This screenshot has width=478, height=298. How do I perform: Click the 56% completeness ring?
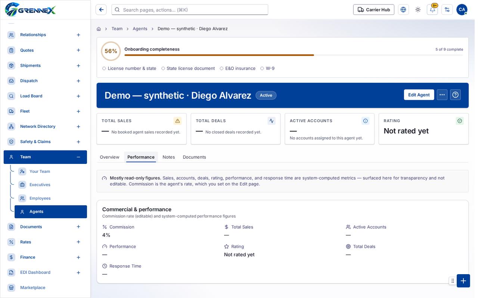[111, 51]
